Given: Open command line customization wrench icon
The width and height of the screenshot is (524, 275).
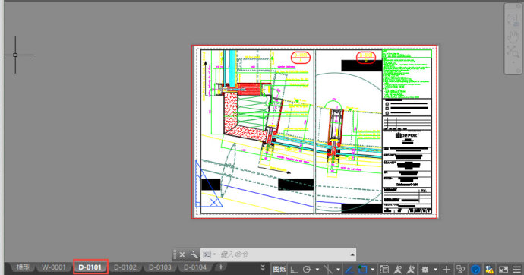Looking at the screenshot, I should pos(194,254).
